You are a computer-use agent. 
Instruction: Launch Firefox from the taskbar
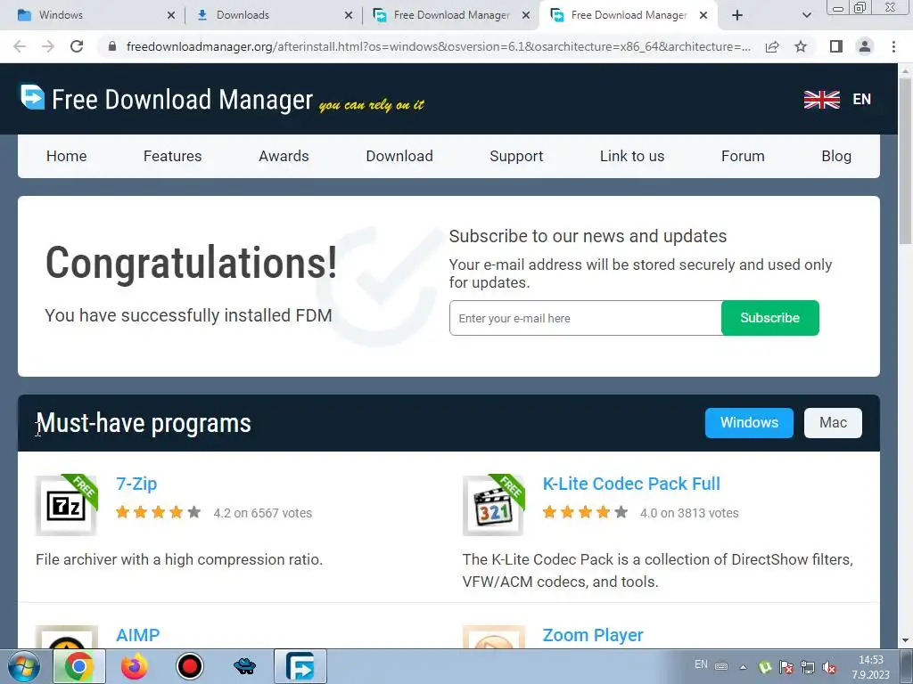(135, 666)
